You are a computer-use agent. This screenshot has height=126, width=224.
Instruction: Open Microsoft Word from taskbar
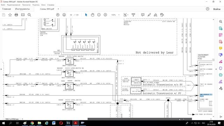point(54,123)
